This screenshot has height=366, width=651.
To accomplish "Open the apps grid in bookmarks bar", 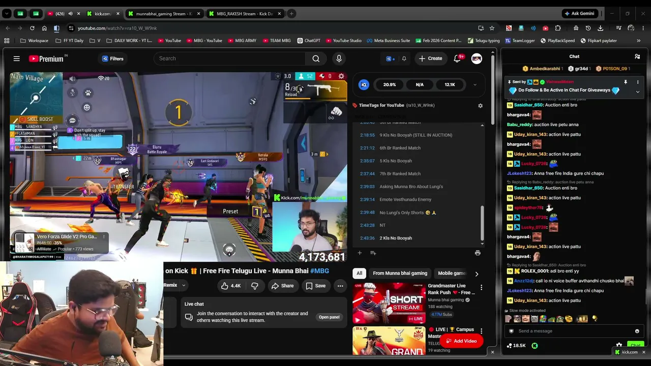I will (7, 41).
